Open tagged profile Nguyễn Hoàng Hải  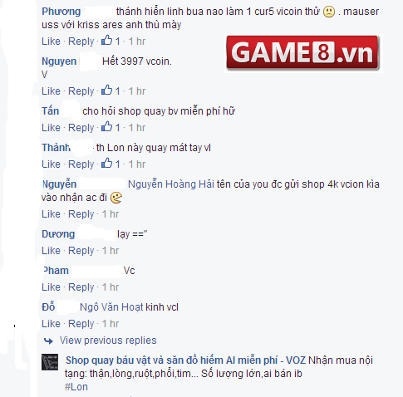(x=171, y=184)
